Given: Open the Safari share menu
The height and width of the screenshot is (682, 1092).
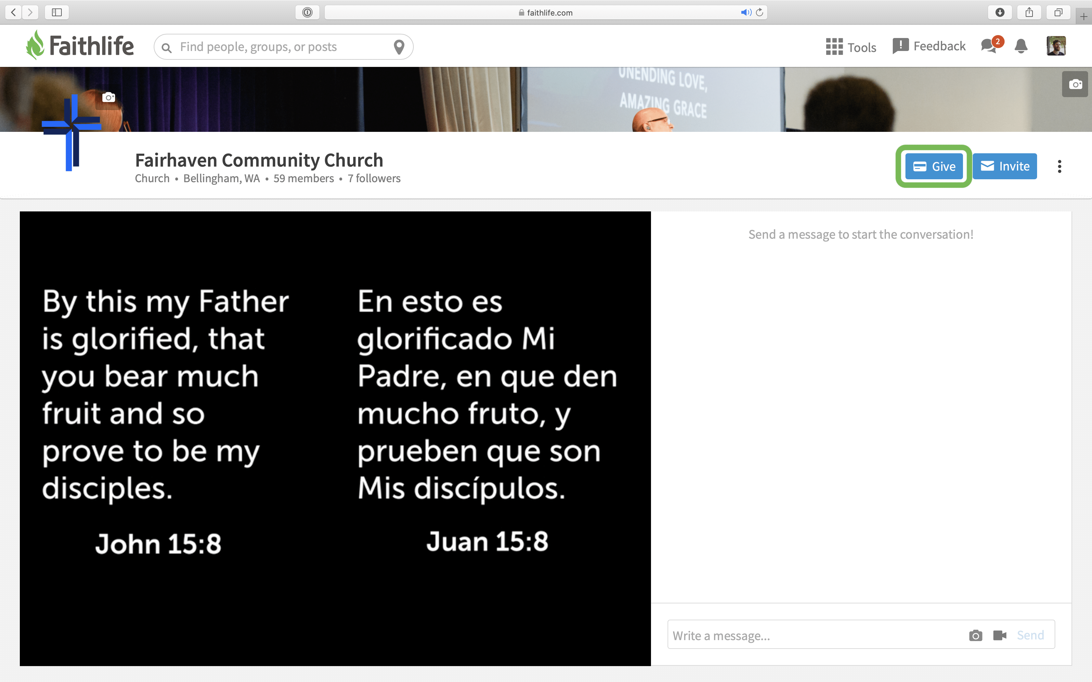Looking at the screenshot, I should (1029, 12).
